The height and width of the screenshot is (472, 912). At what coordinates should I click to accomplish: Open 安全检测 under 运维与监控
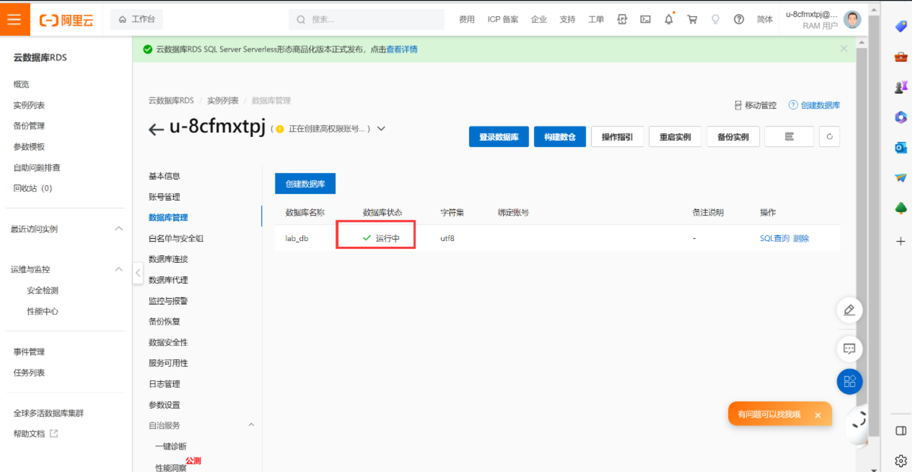pyautogui.click(x=42, y=290)
